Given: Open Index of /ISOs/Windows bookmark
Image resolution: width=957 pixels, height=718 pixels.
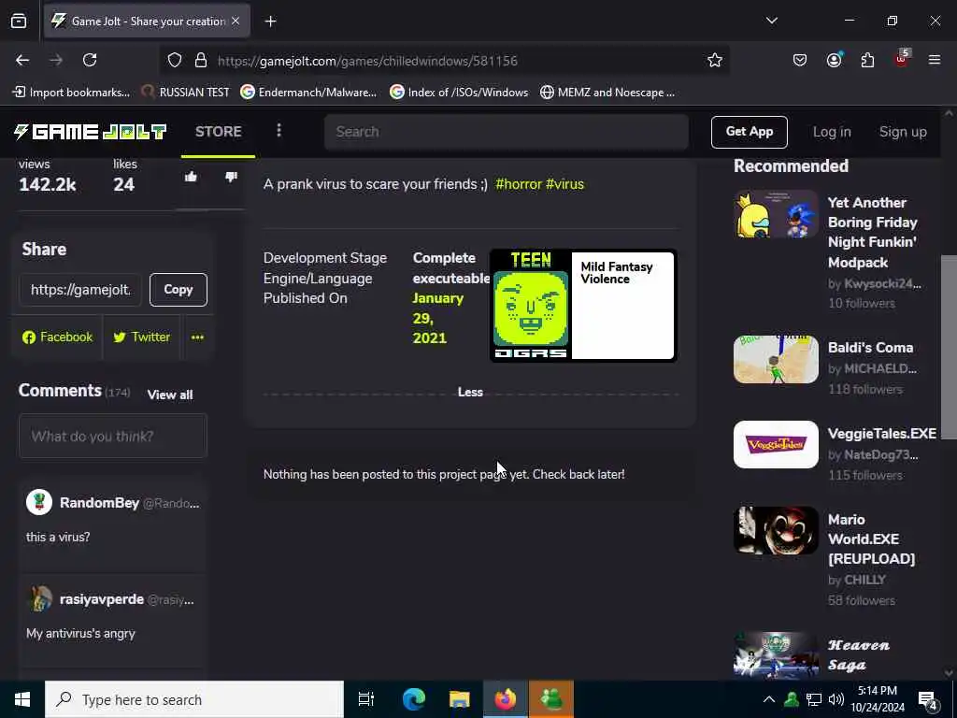Looking at the screenshot, I should tap(459, 93).
